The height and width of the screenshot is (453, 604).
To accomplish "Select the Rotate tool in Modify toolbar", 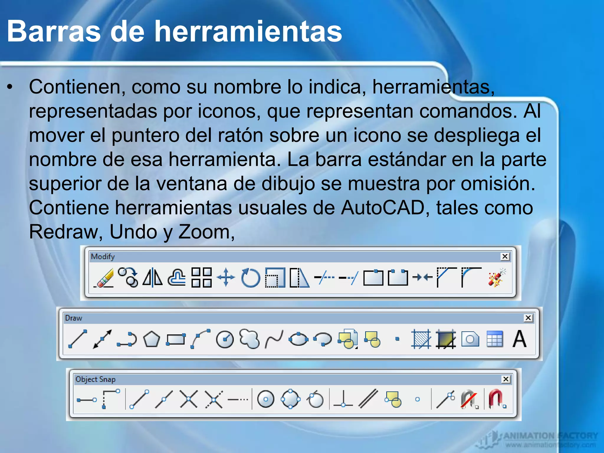I will [x=250, y=278].
